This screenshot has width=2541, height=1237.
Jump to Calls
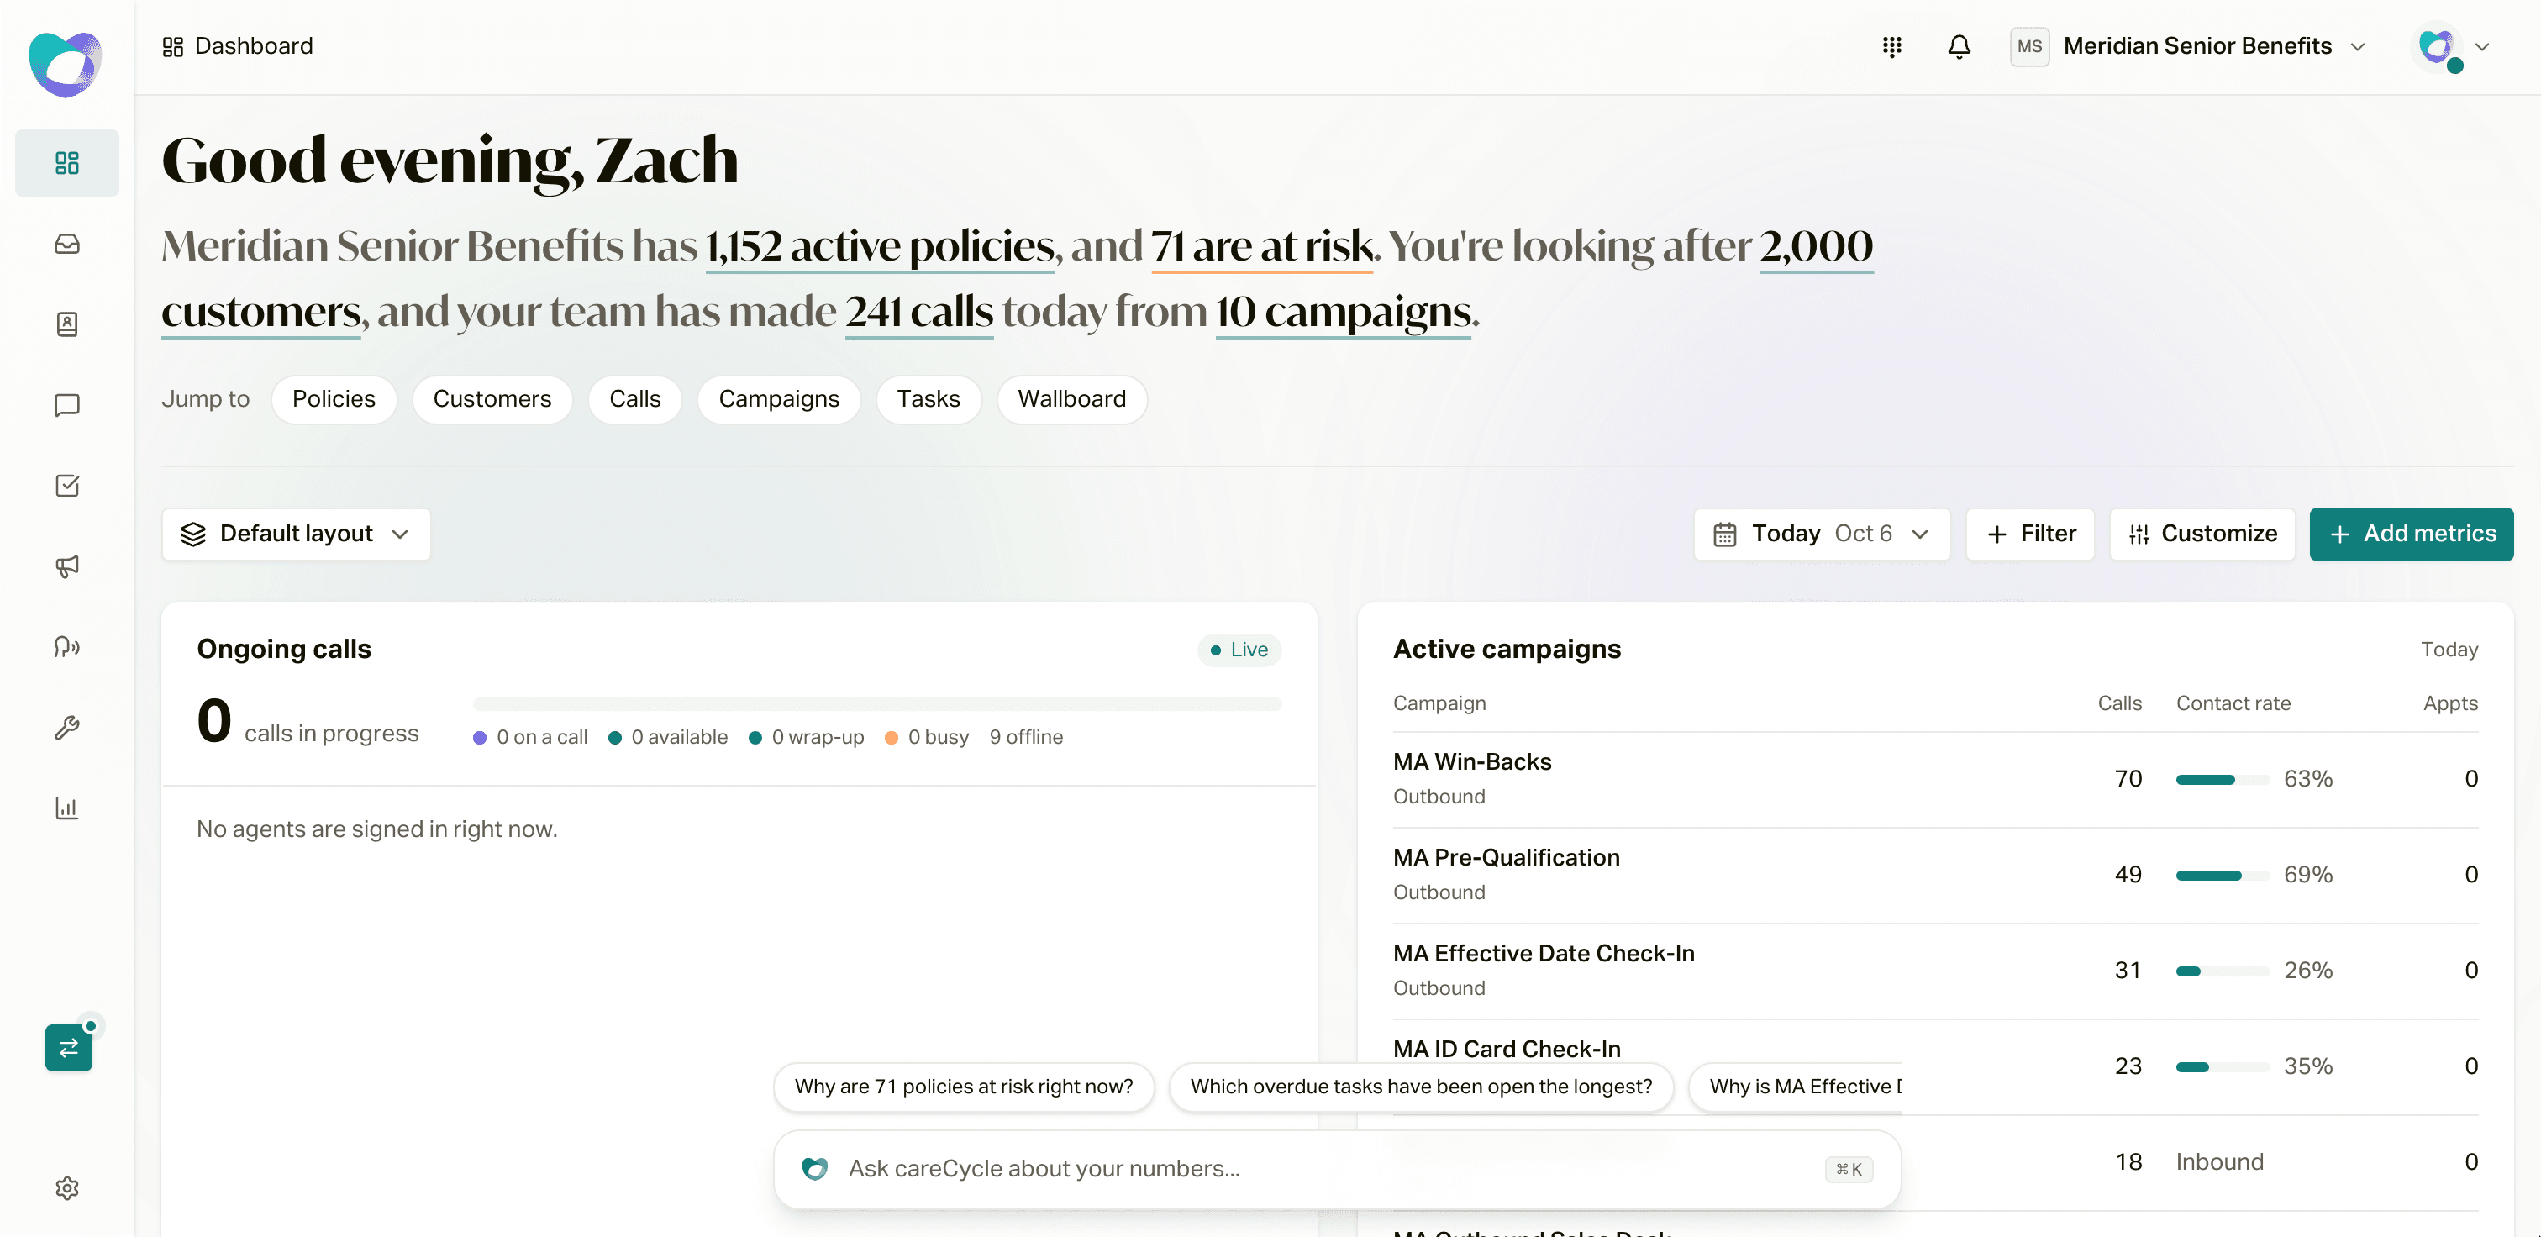(x=634, y=398)
